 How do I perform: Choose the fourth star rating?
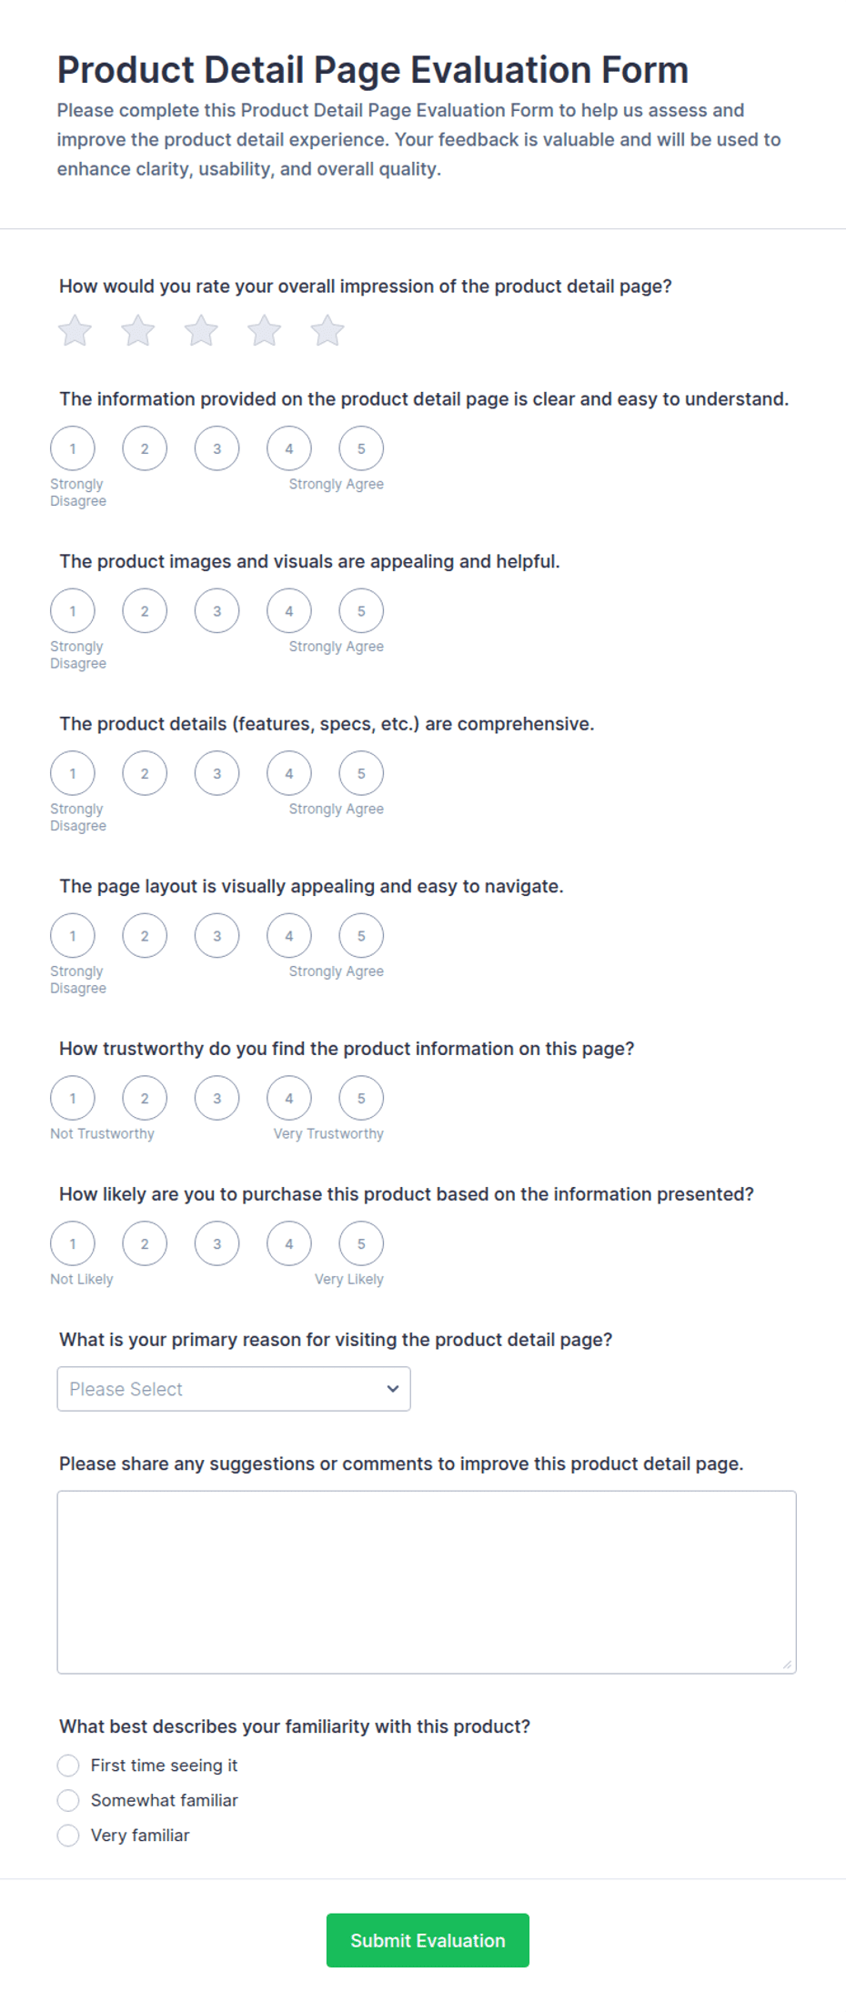(x=265, y=330)
